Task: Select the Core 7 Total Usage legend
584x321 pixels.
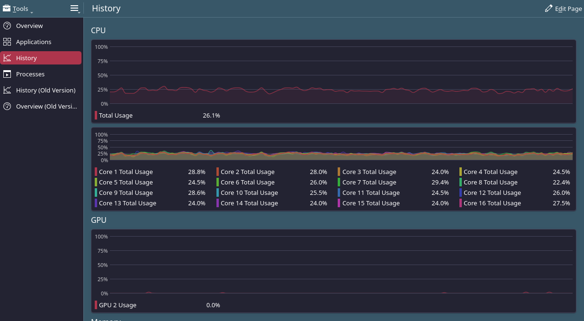Action: (369, 183)
